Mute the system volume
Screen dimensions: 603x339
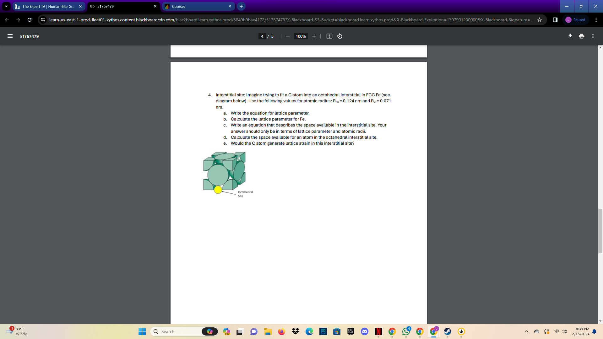pos(564,331)
